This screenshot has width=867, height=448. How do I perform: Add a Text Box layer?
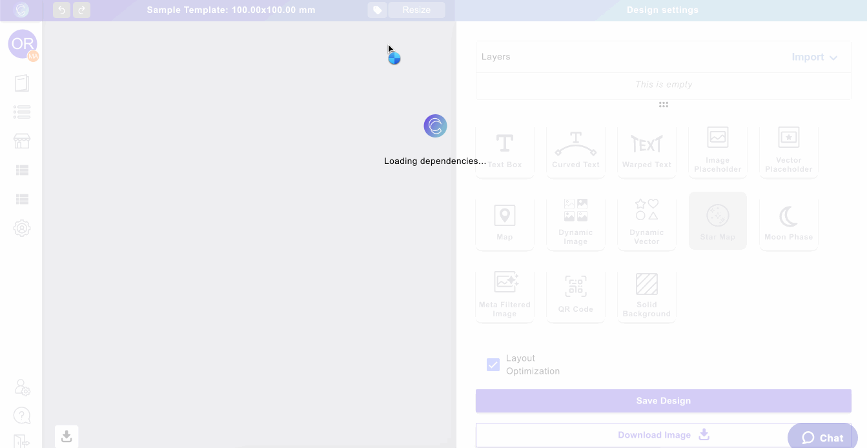[x=504, y=150]
